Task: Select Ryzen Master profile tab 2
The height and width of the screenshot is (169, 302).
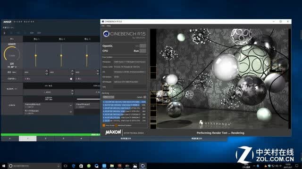Action: [x=45, y=138]
